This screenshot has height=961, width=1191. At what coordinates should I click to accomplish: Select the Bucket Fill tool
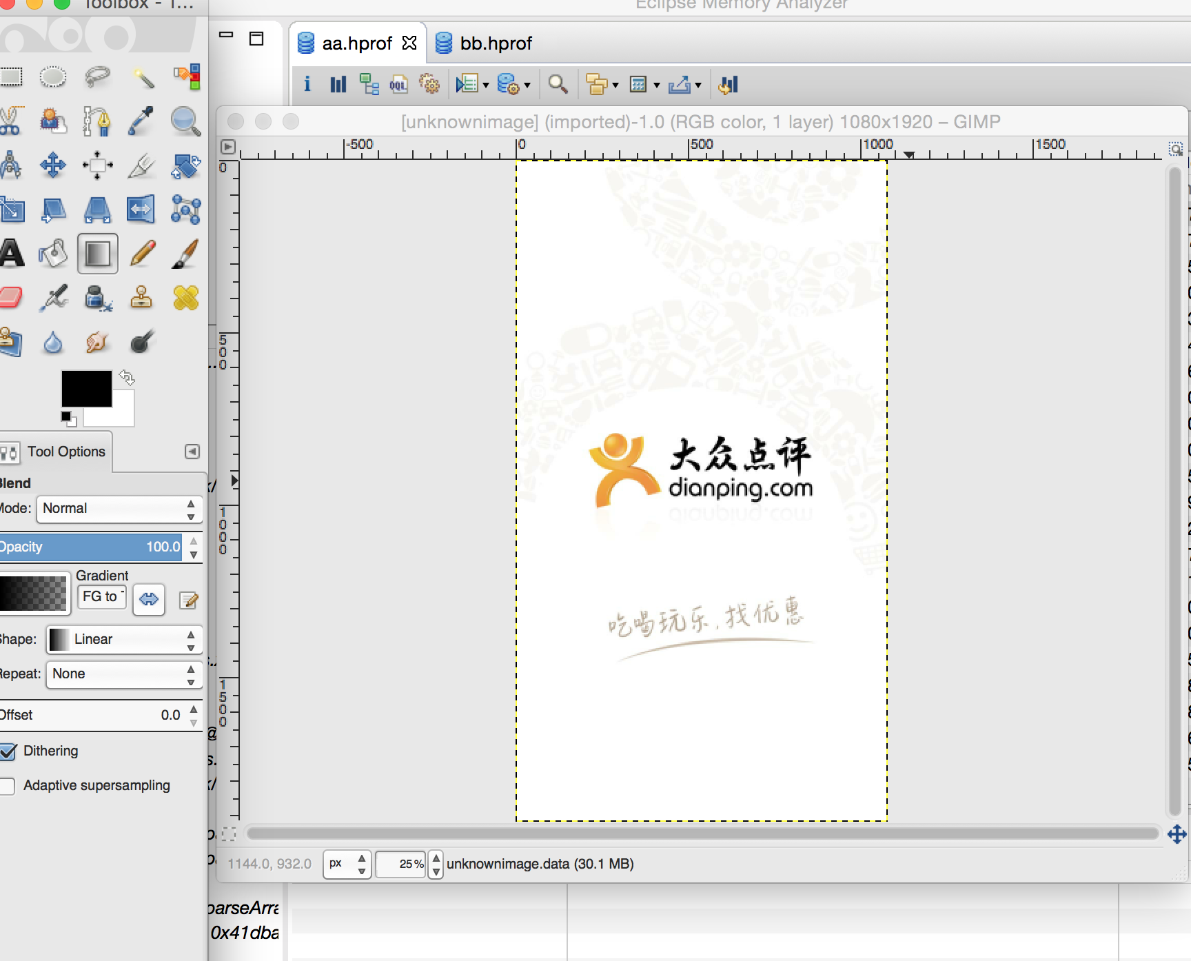53,254
